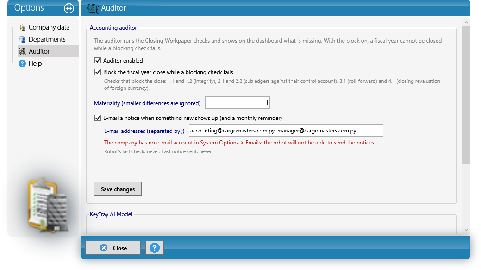Disable E-mail a notice checkbox
Image resolution: width=481 pixels, height=270 pixels.
(98, 118)
